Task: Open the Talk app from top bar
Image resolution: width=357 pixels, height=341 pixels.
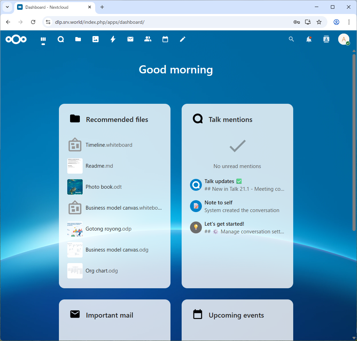Action: point(61,39)
